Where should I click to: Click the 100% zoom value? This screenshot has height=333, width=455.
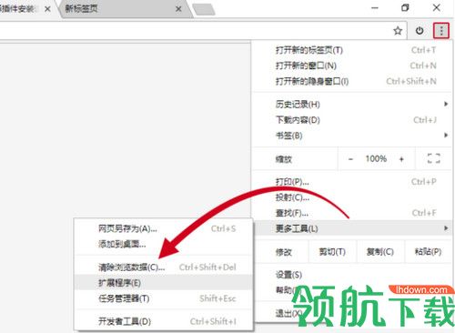tap(376, 158)
